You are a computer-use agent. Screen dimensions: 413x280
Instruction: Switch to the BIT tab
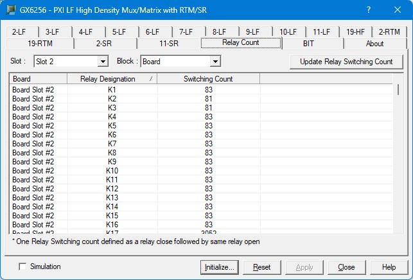[312, 44]
